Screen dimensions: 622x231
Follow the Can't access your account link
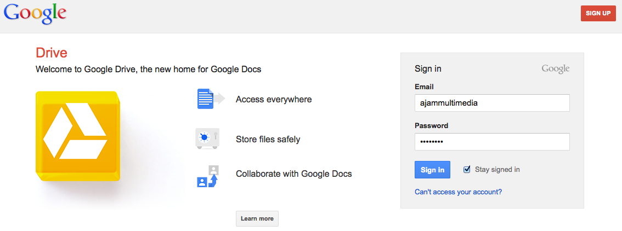458,192
